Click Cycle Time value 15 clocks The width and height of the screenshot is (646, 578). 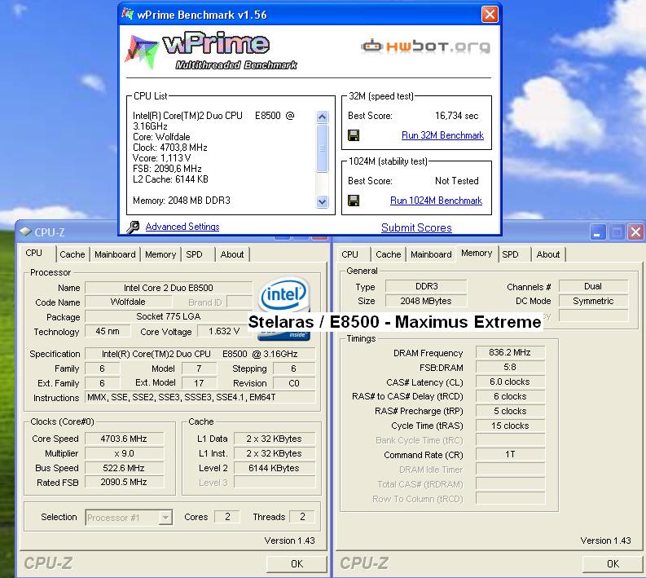(x=510, y=426)
